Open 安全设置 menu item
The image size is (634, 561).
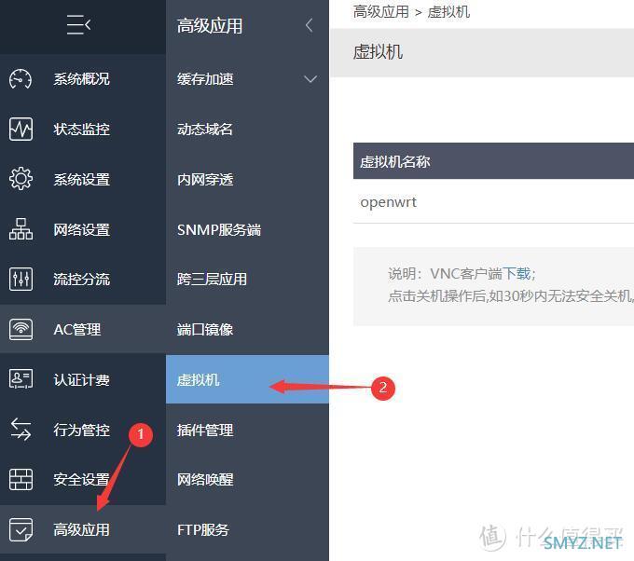coord(83,480)
